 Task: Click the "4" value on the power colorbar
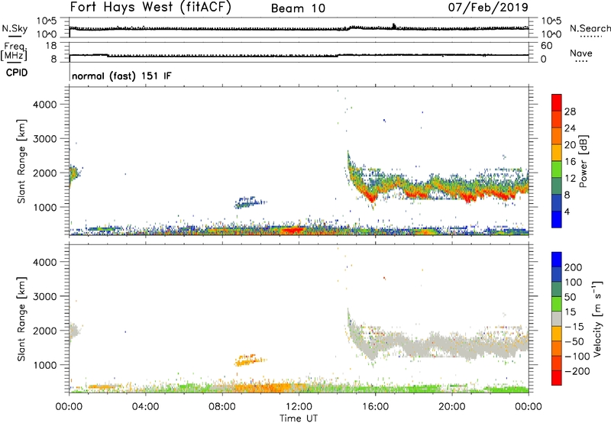[567, 211]
